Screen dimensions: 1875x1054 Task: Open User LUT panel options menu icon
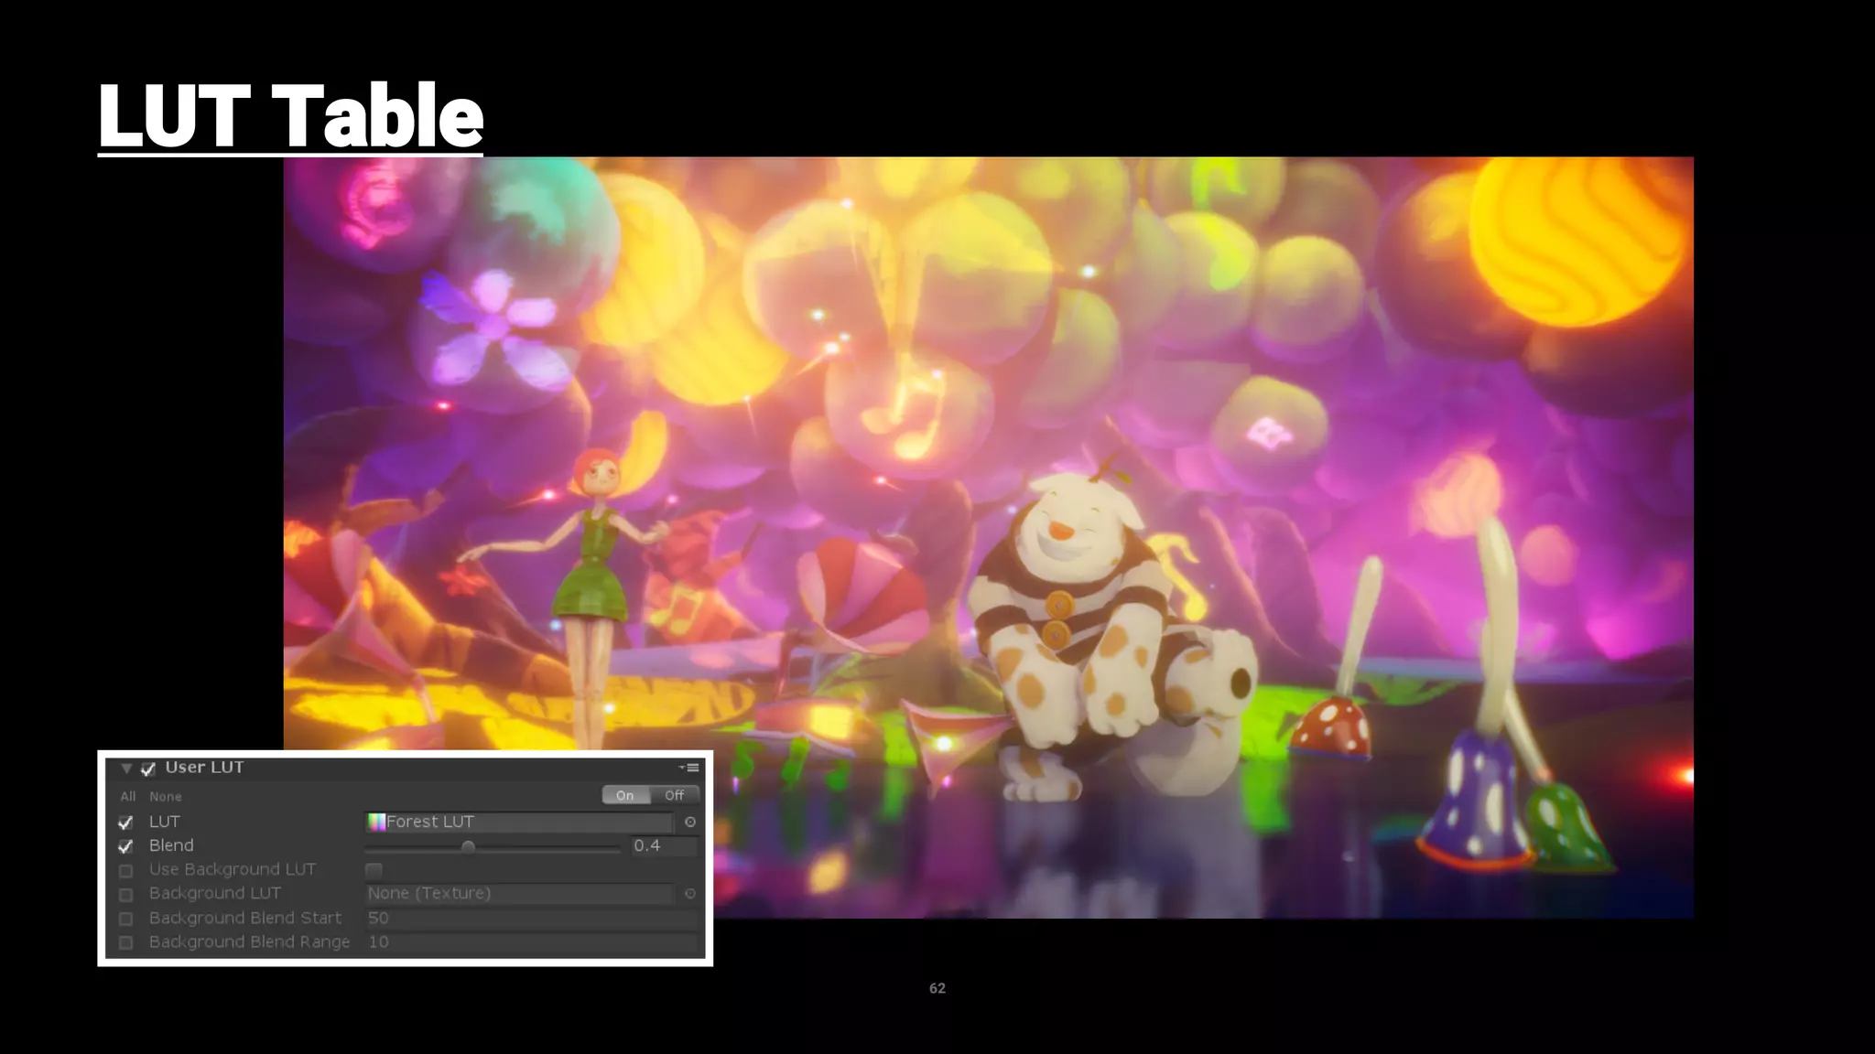pyautogui.click(x=690, y=768)
